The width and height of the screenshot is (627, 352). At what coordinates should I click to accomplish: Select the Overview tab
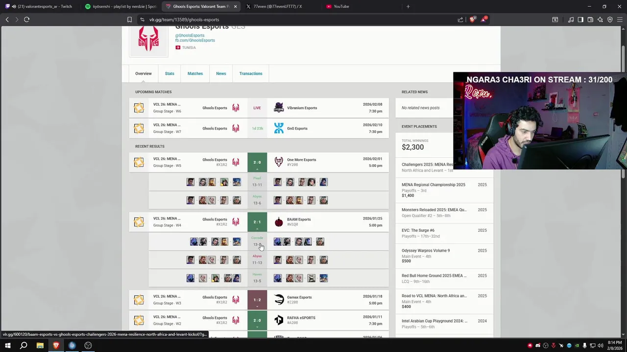tap(144, 73)
